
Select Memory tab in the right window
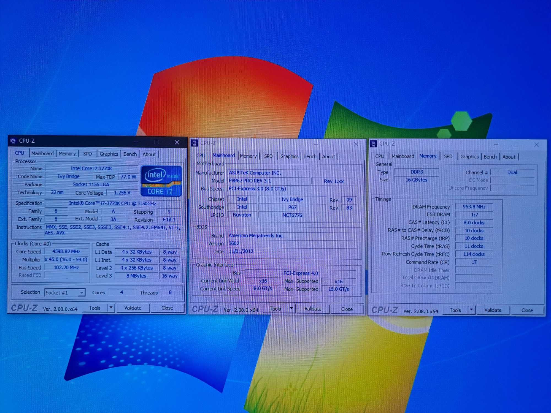tap(428, 156)
